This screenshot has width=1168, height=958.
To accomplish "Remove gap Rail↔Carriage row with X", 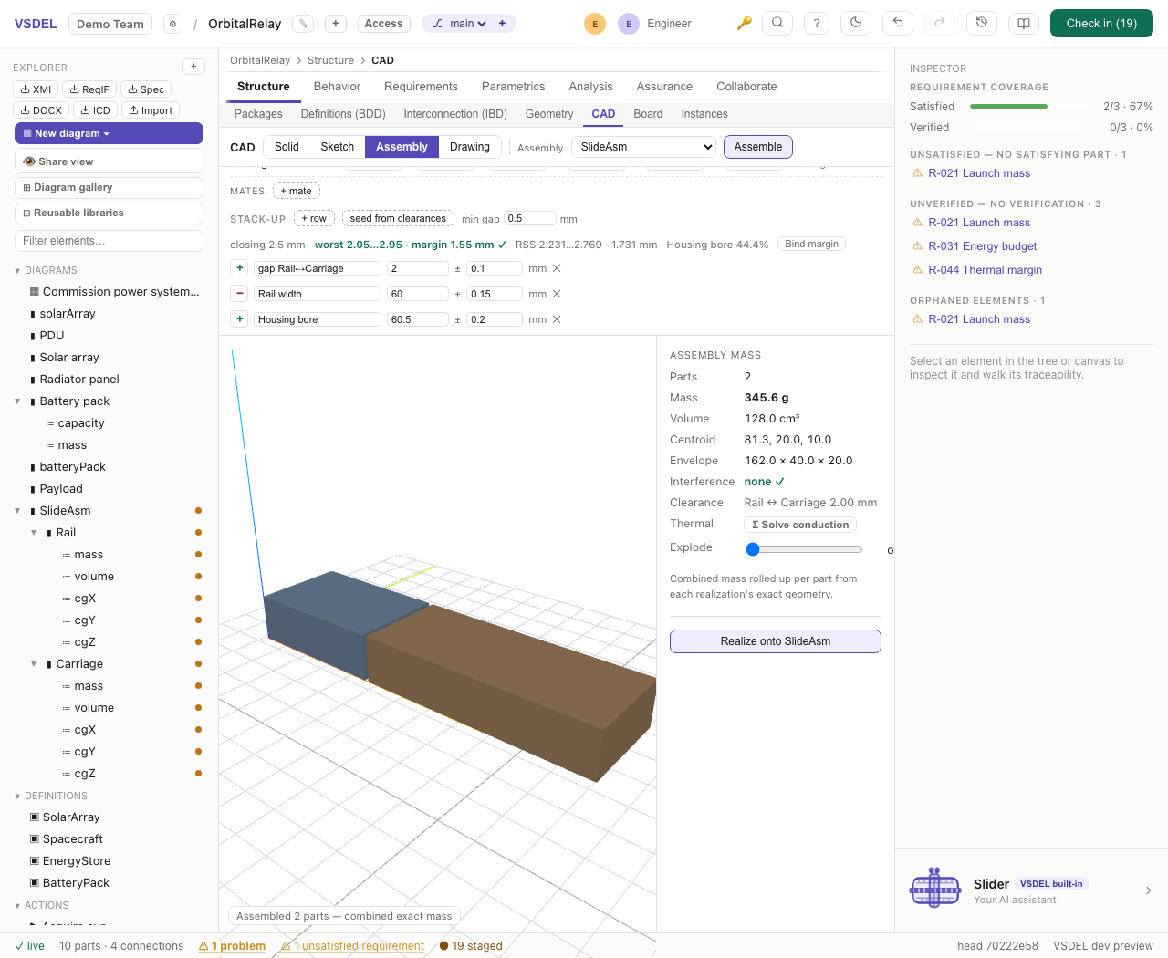I will coord(557,268).
